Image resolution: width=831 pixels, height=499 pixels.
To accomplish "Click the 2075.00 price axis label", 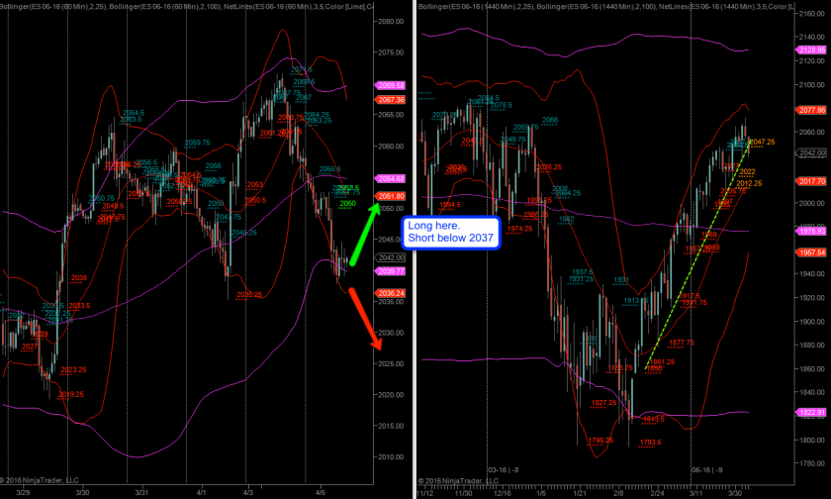I will 391,52.
